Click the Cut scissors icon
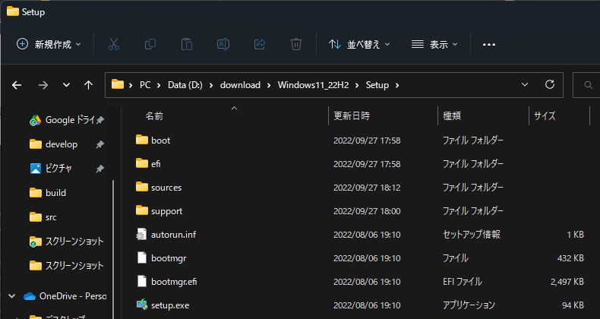Viewport: 600px width, 319px height. tap(114, 44)
